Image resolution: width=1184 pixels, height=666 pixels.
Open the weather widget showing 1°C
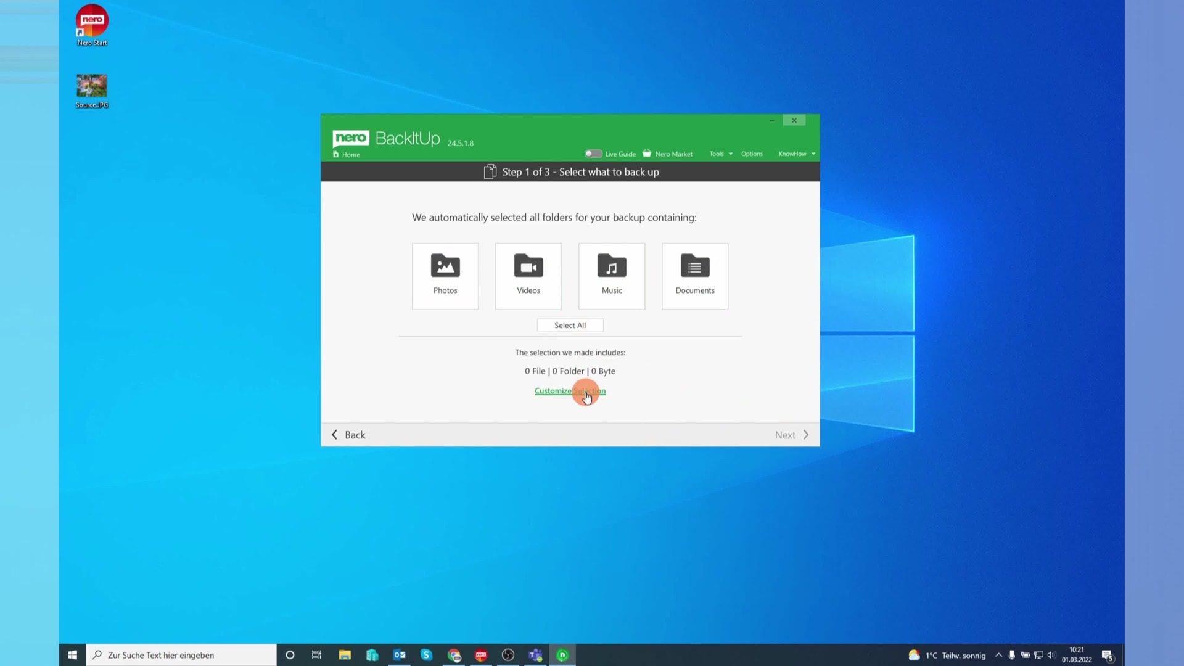coord(947,655)
